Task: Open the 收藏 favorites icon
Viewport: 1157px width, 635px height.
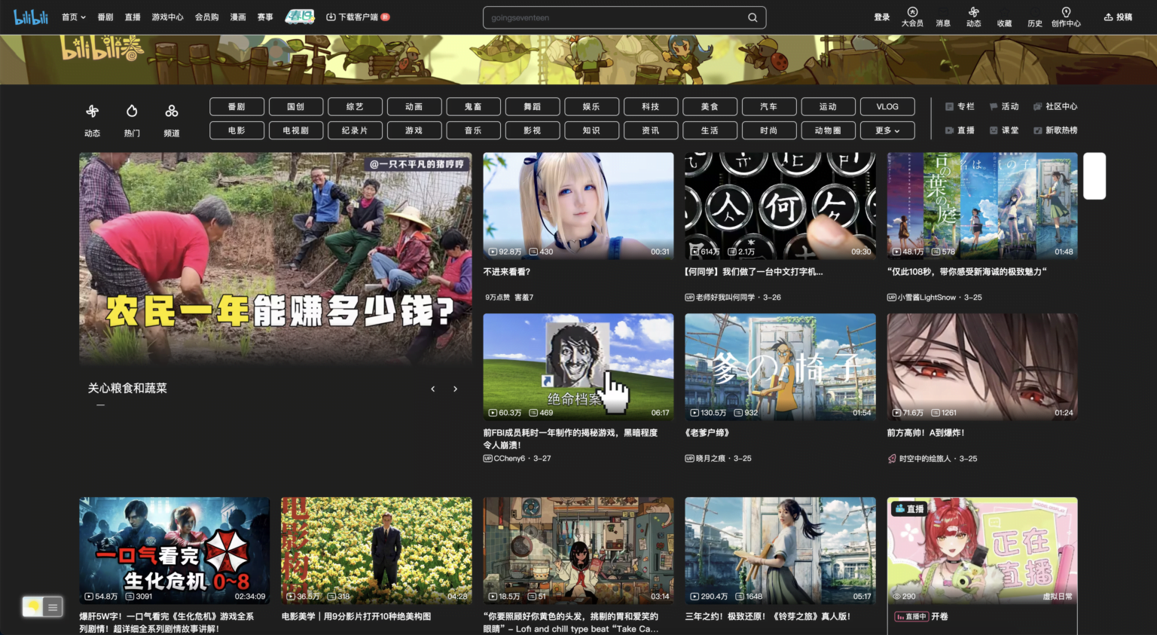Action: click(x=1004, y=17)
